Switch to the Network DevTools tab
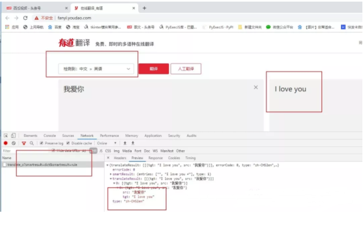The image size is (364, 231). coord(87,136)
